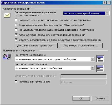Disable automatically saving unsent messages
Viewport: 112px width, 105px height.
pos(16,35)
